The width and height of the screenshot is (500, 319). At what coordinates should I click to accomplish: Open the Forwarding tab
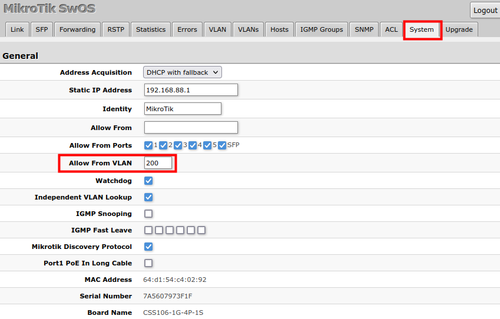78,29
